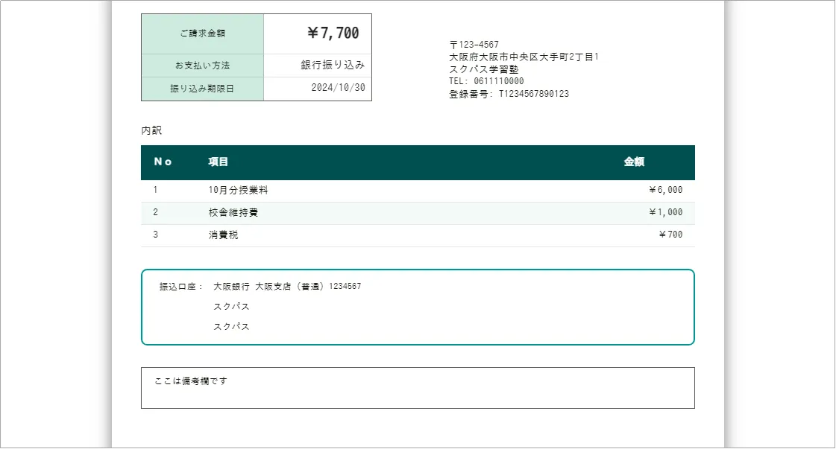Screen dimensions: 836x449
Task: Select the ¥6,000 amount
Action: (x=665, y=190)
